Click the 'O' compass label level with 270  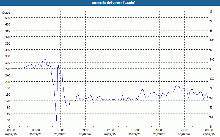click(211, 69)
